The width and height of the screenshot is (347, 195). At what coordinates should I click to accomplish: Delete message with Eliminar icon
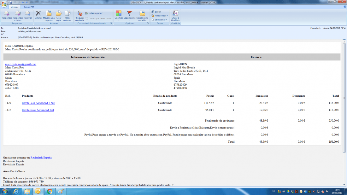38,15
